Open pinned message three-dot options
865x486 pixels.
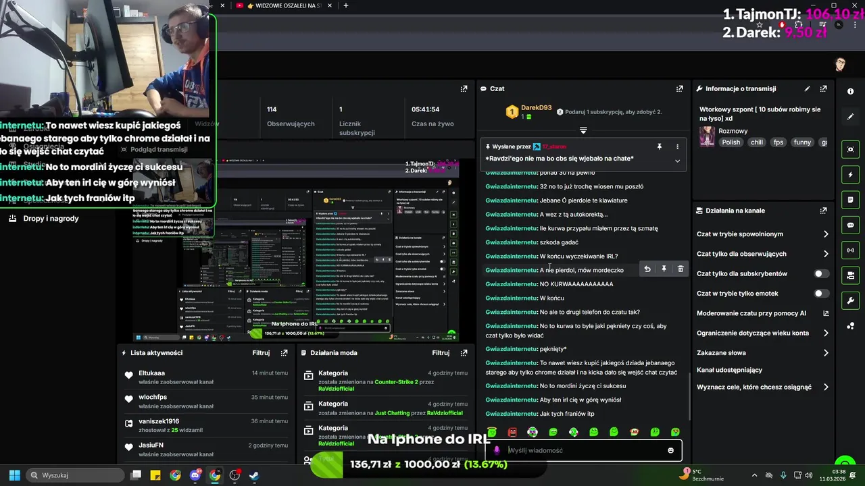[677, 146]
